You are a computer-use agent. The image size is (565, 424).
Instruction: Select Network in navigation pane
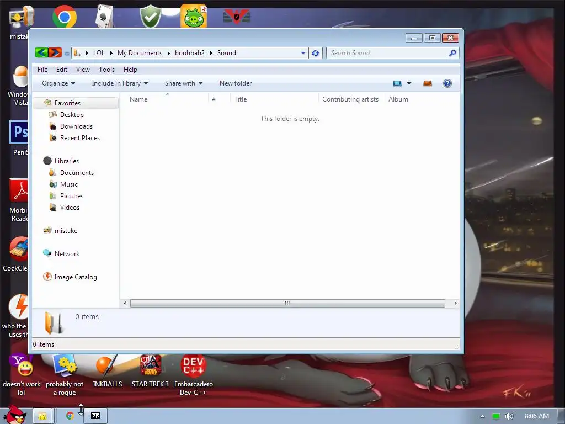tap(67, 253)
